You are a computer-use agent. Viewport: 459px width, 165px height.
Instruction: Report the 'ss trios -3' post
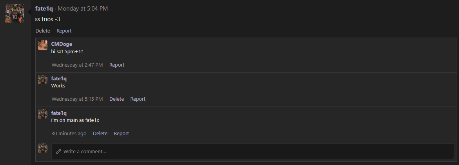64,31
